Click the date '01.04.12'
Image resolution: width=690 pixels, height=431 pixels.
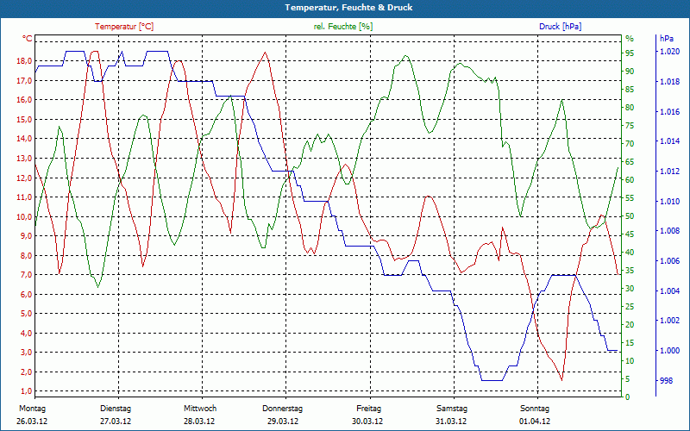[534, 422]
